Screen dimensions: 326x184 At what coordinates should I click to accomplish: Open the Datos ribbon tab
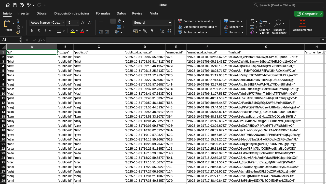[121, 13]
